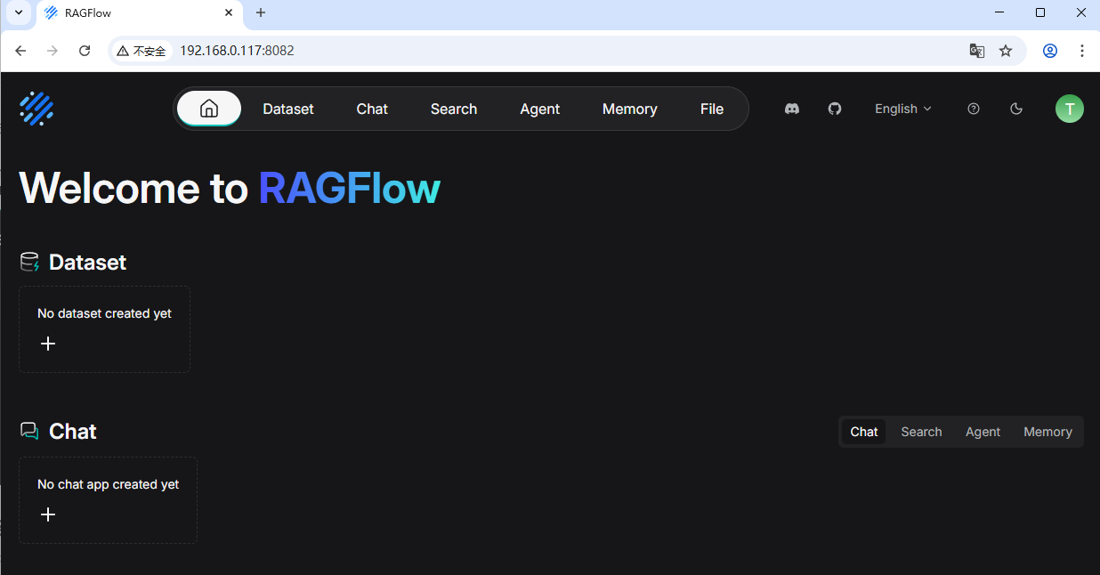Open Agent in the top navigation
Screen dimensions: 1100x575
(540, 109)
